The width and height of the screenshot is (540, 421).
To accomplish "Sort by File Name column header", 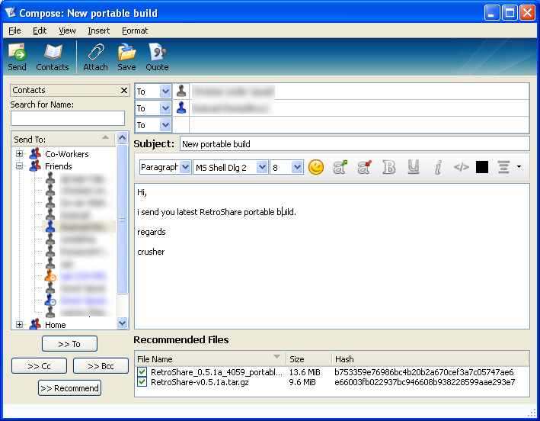I will pyautogui.click(x=210, y=359).
